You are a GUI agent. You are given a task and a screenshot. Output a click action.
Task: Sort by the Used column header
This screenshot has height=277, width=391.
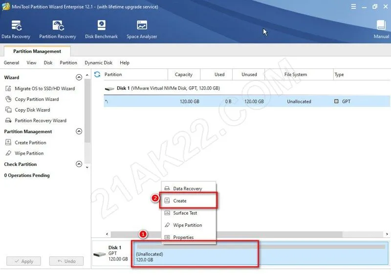click(x=216, y=75)
